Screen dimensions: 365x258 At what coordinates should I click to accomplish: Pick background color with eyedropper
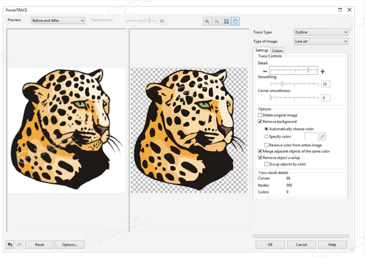coord(323,137)
